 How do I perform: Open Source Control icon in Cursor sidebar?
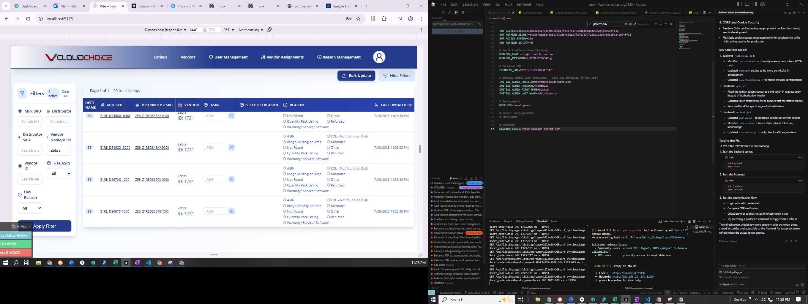pyautogui.click(x=456, y=12)
